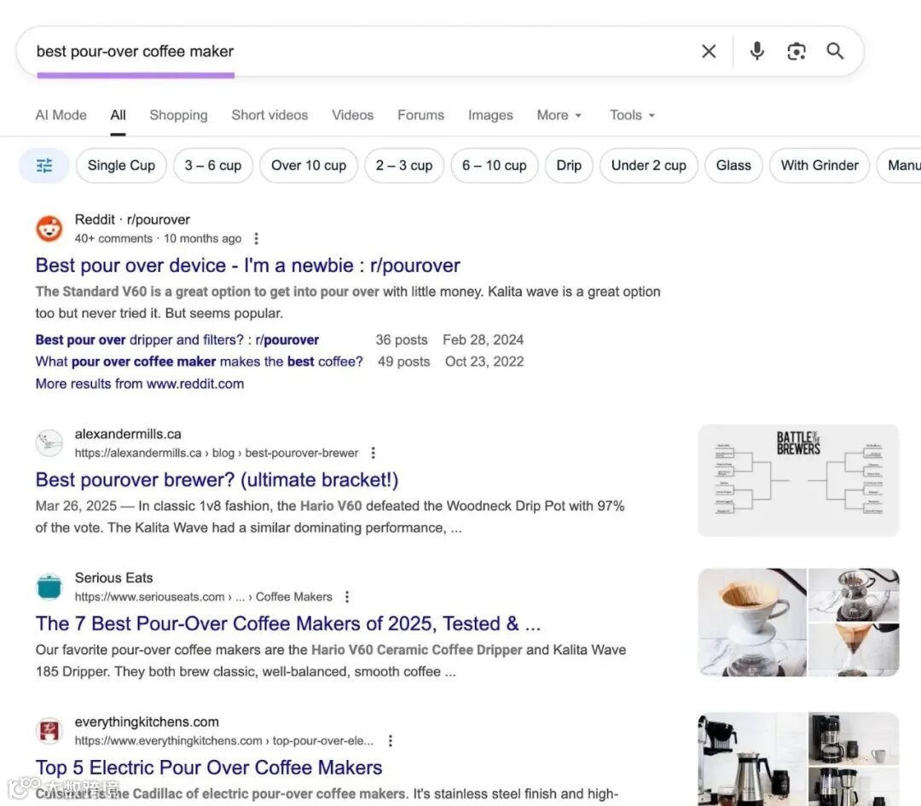The height and width of the screenshot is (806, 921).
Task: Go to the Videos tab
Action: pyautogui.click(x=352, y=115)
